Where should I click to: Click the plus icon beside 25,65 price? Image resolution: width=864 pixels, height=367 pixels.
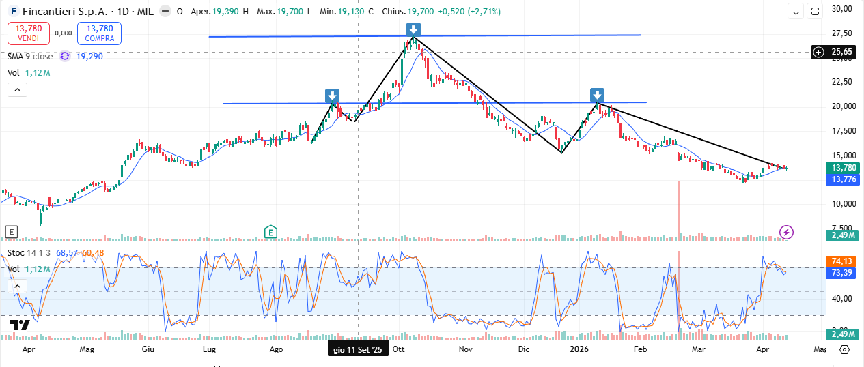click(818, 52)
